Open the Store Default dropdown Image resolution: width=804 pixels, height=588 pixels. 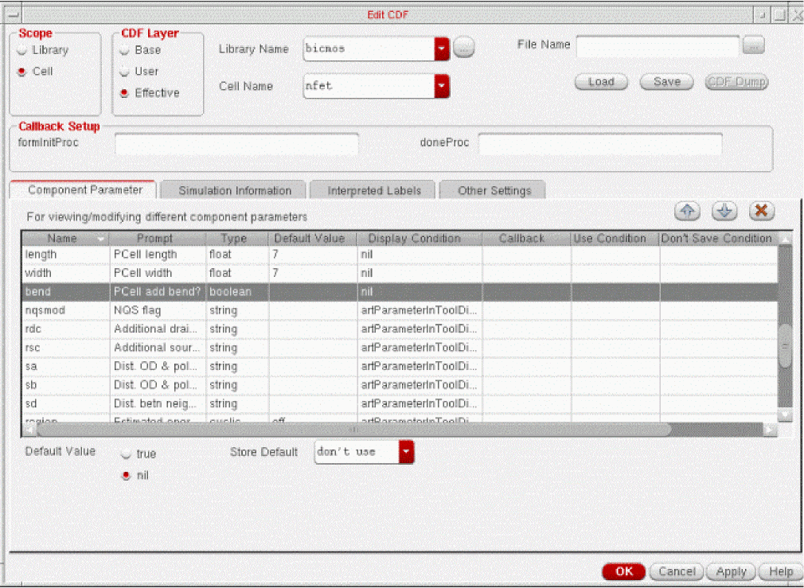(406, 452)
